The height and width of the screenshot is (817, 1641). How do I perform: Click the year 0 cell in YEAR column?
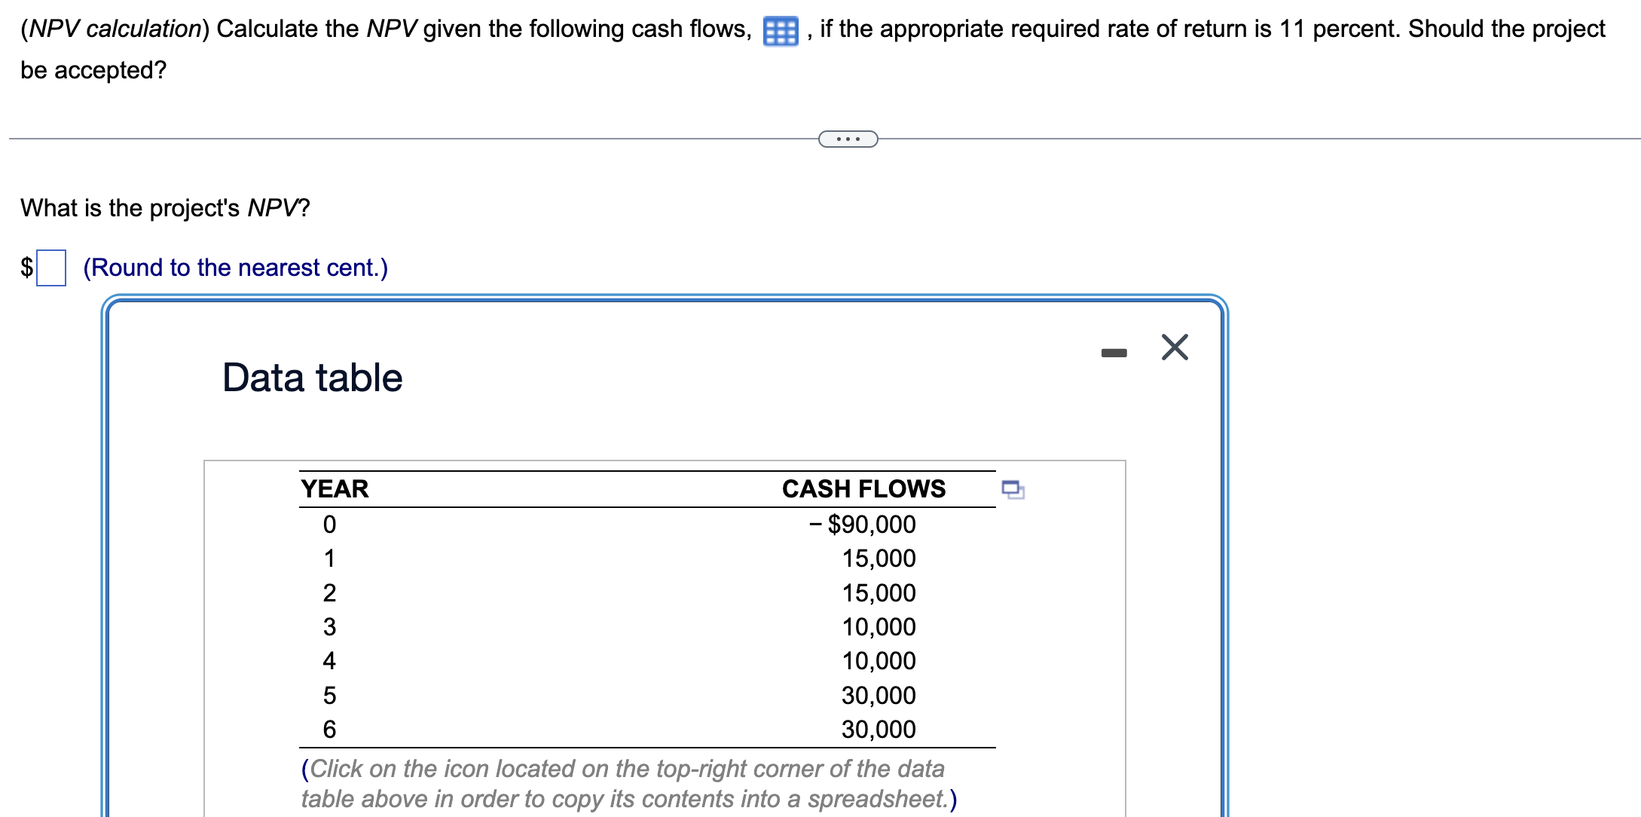coord(329,524)
